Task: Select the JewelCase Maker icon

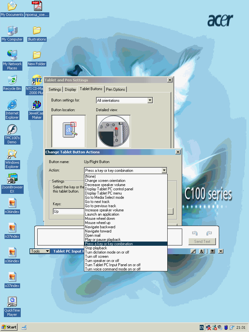Action: (37, 105)
